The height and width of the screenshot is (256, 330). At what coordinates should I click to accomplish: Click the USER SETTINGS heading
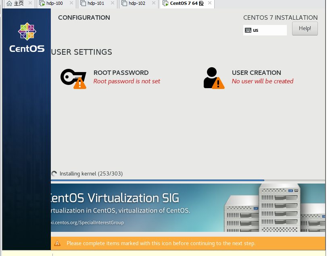tap(81, 52)
